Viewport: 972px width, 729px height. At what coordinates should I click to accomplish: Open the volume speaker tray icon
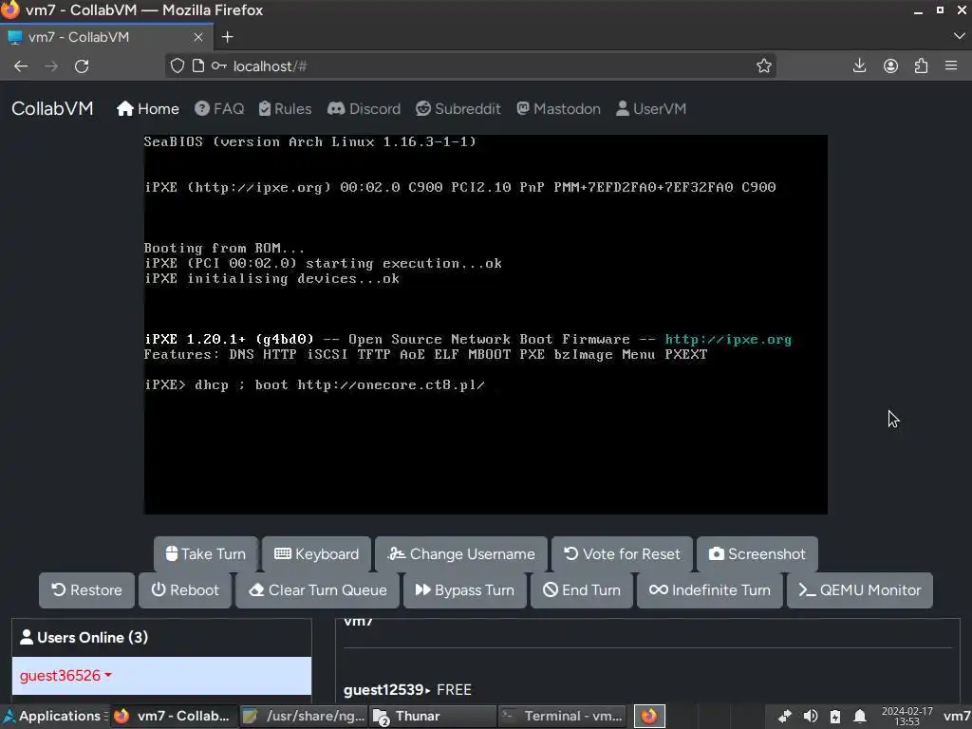811,717
